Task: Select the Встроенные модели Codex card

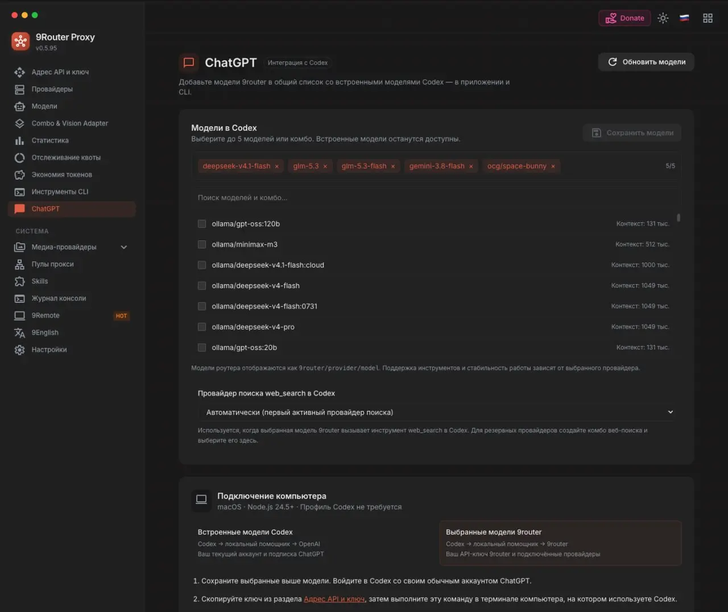Action: [x=312, y=543]
